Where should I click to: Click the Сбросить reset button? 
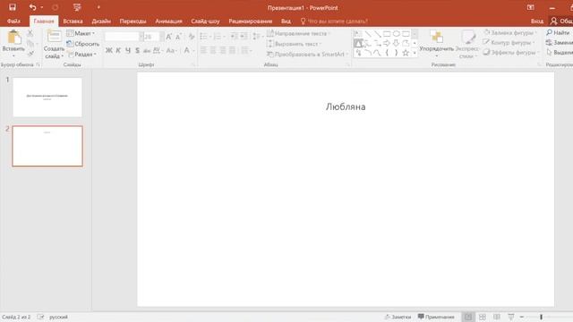(x=83, y=44)
